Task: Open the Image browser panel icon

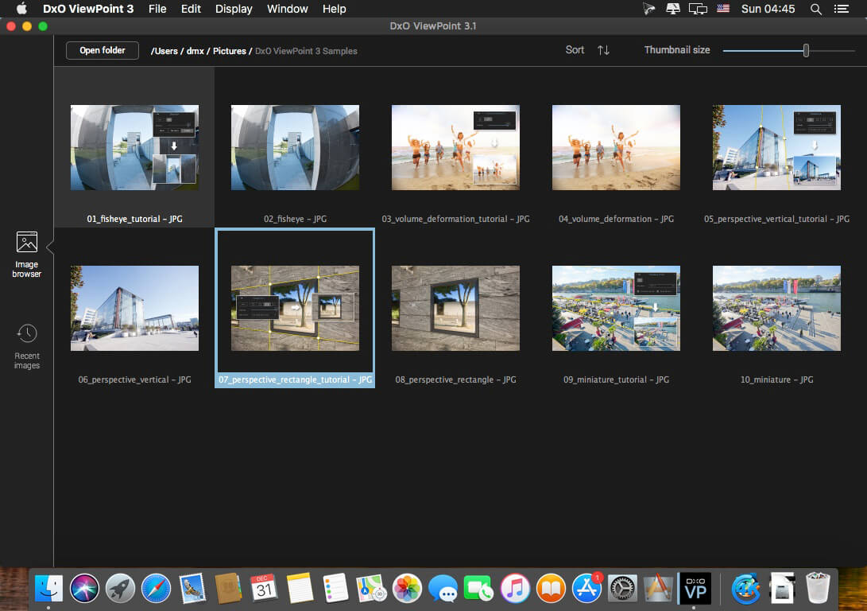Action: pos(27,243)
